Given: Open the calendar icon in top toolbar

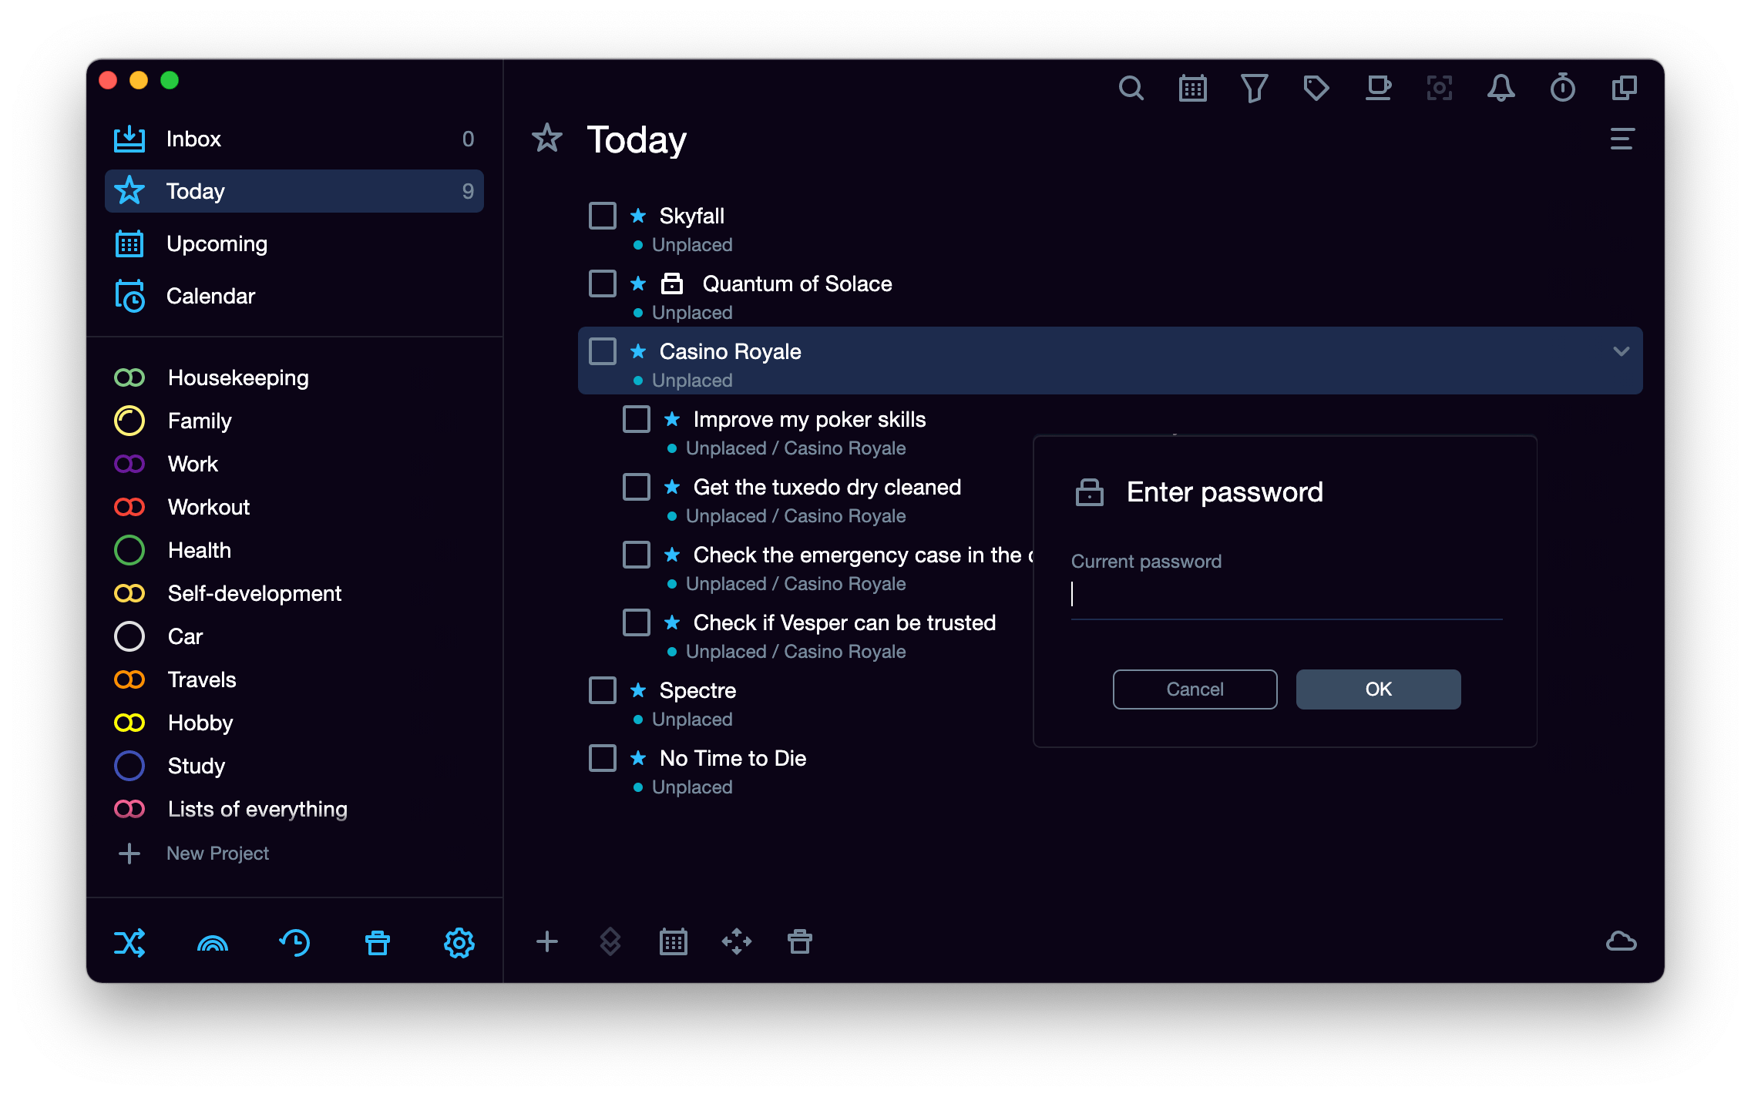Looking at the screenshot, I should click(x=1192, y=89).
